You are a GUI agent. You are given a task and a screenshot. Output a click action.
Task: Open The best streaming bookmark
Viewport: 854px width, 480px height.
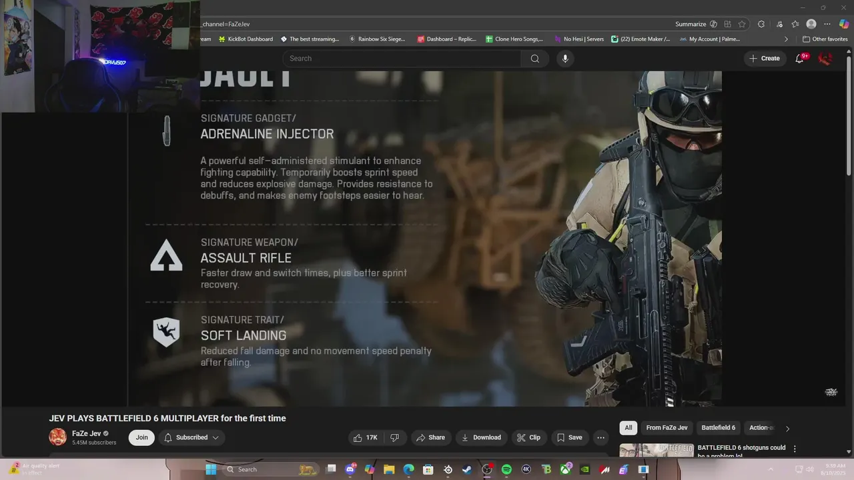click(310, 39)
